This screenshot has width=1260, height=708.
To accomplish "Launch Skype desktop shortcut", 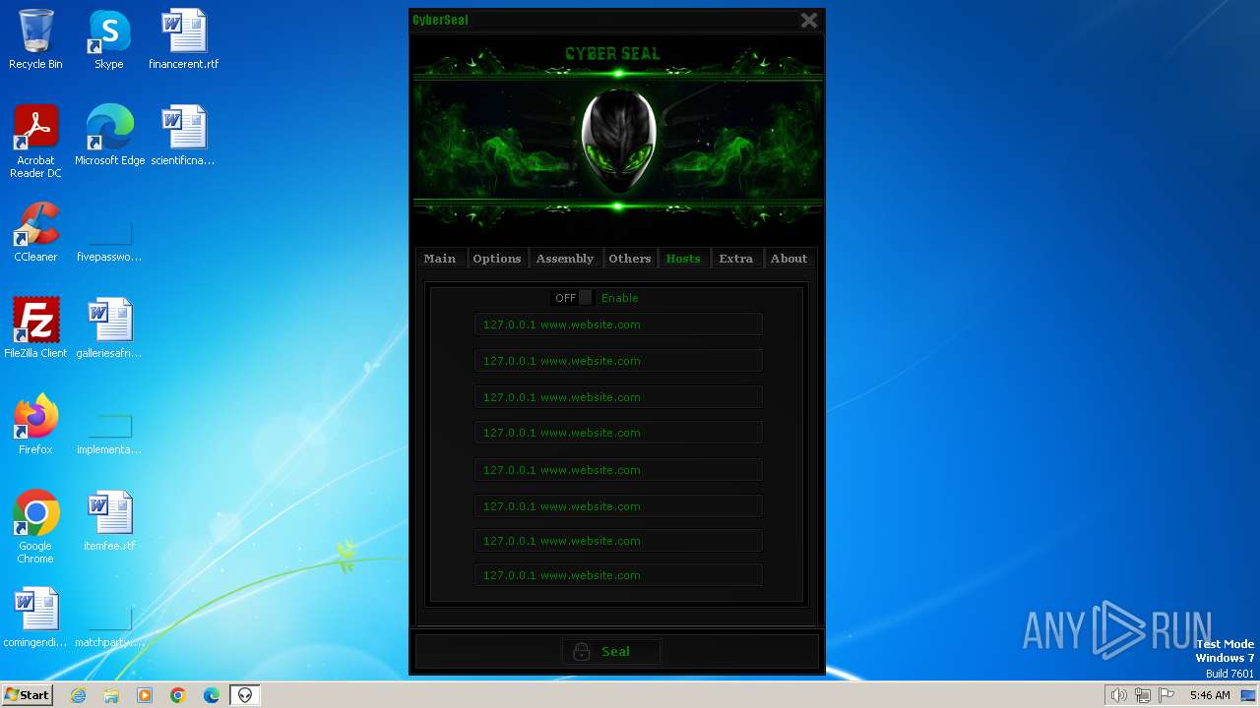I will coord(109,39).
